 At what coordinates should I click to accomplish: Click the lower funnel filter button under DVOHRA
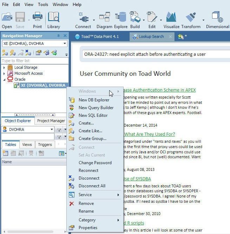click(59, 137)
